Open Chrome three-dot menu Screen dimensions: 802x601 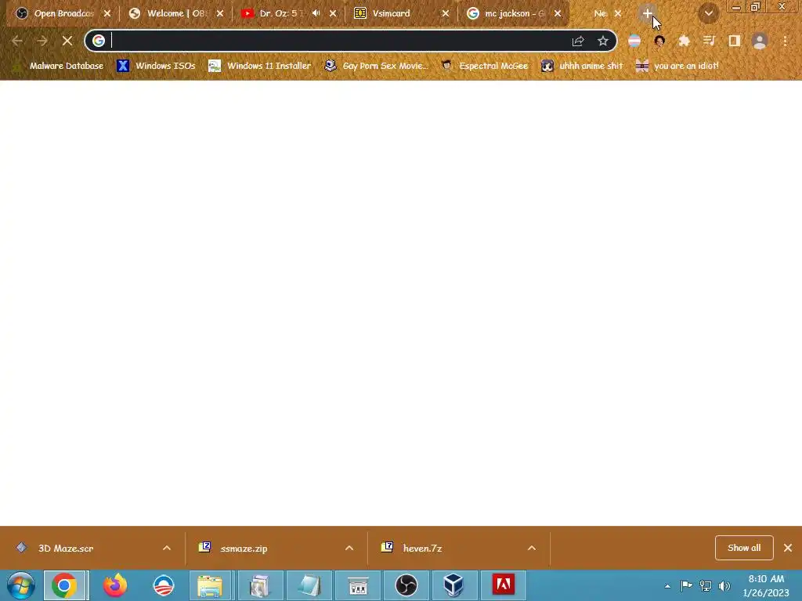tap(785, 41)
